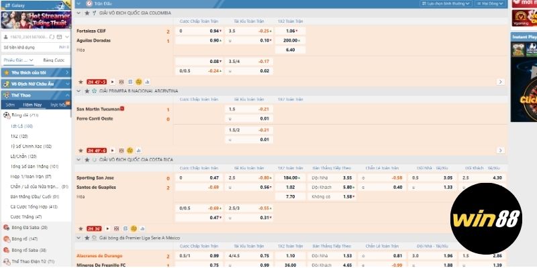Switch to the Trực tiếp tab

pos(59,105)
